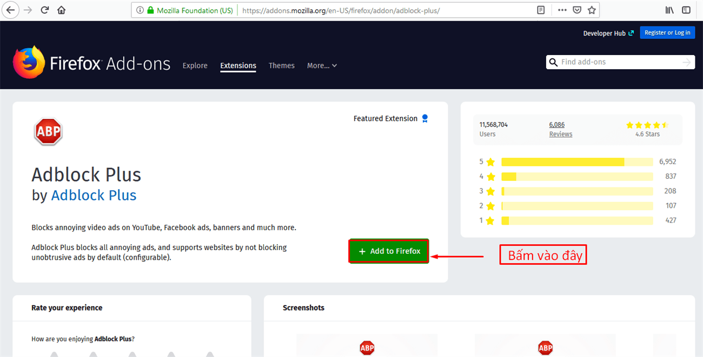Click the Firefox Add-ons title text
This screenshot has height=357, width=703.
click(110, 64)
